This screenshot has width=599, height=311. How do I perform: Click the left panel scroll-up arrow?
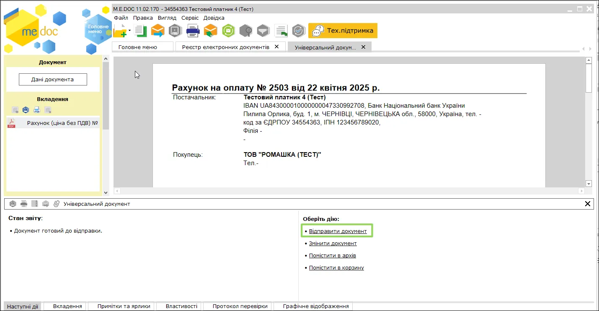(106, 59)
